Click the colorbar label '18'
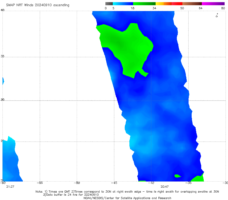 132,8
